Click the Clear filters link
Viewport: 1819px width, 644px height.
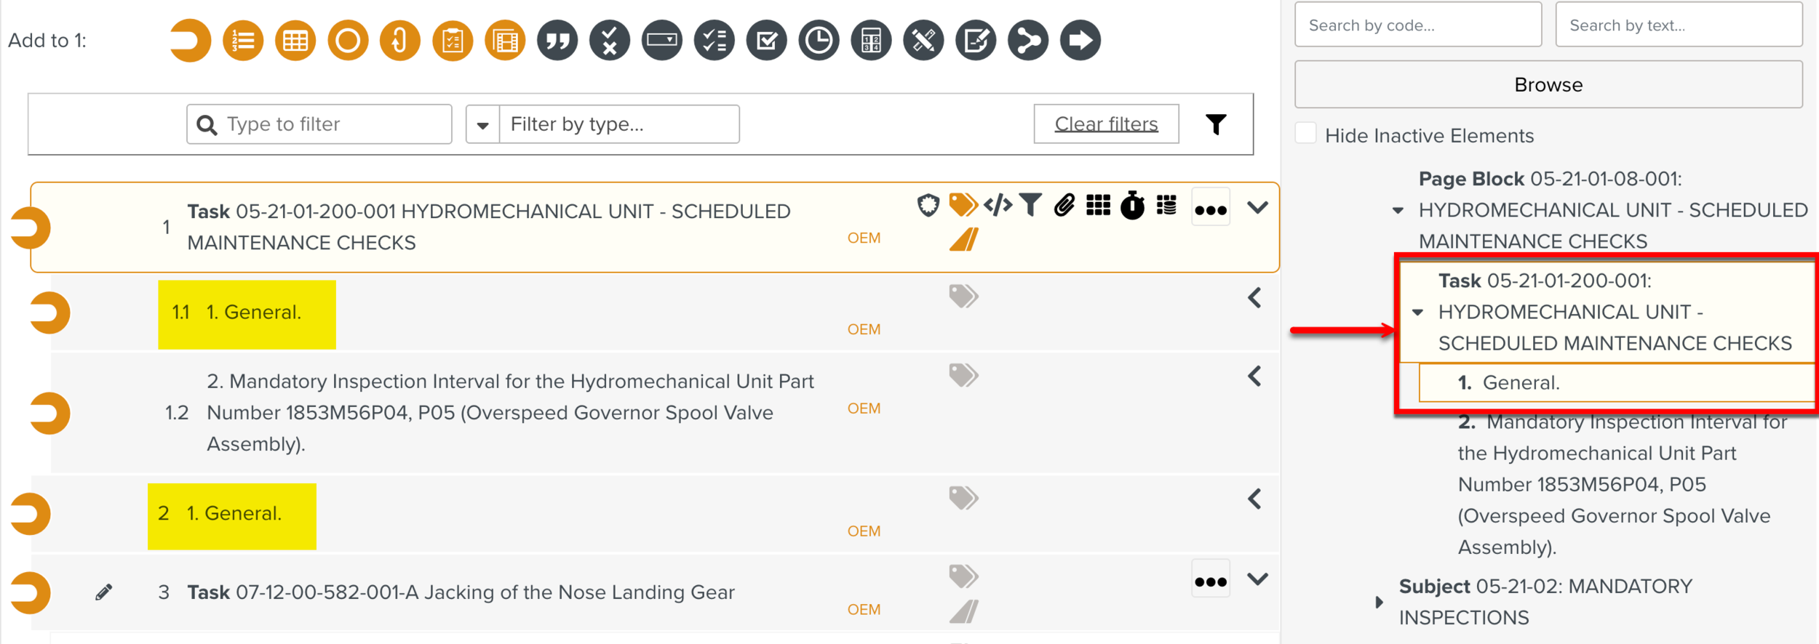1106,124
